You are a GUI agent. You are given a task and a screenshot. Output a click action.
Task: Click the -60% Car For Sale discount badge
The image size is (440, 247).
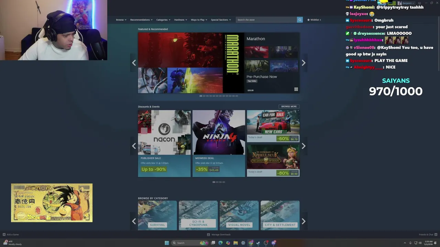pyautogui.click(x=283, y=139)
